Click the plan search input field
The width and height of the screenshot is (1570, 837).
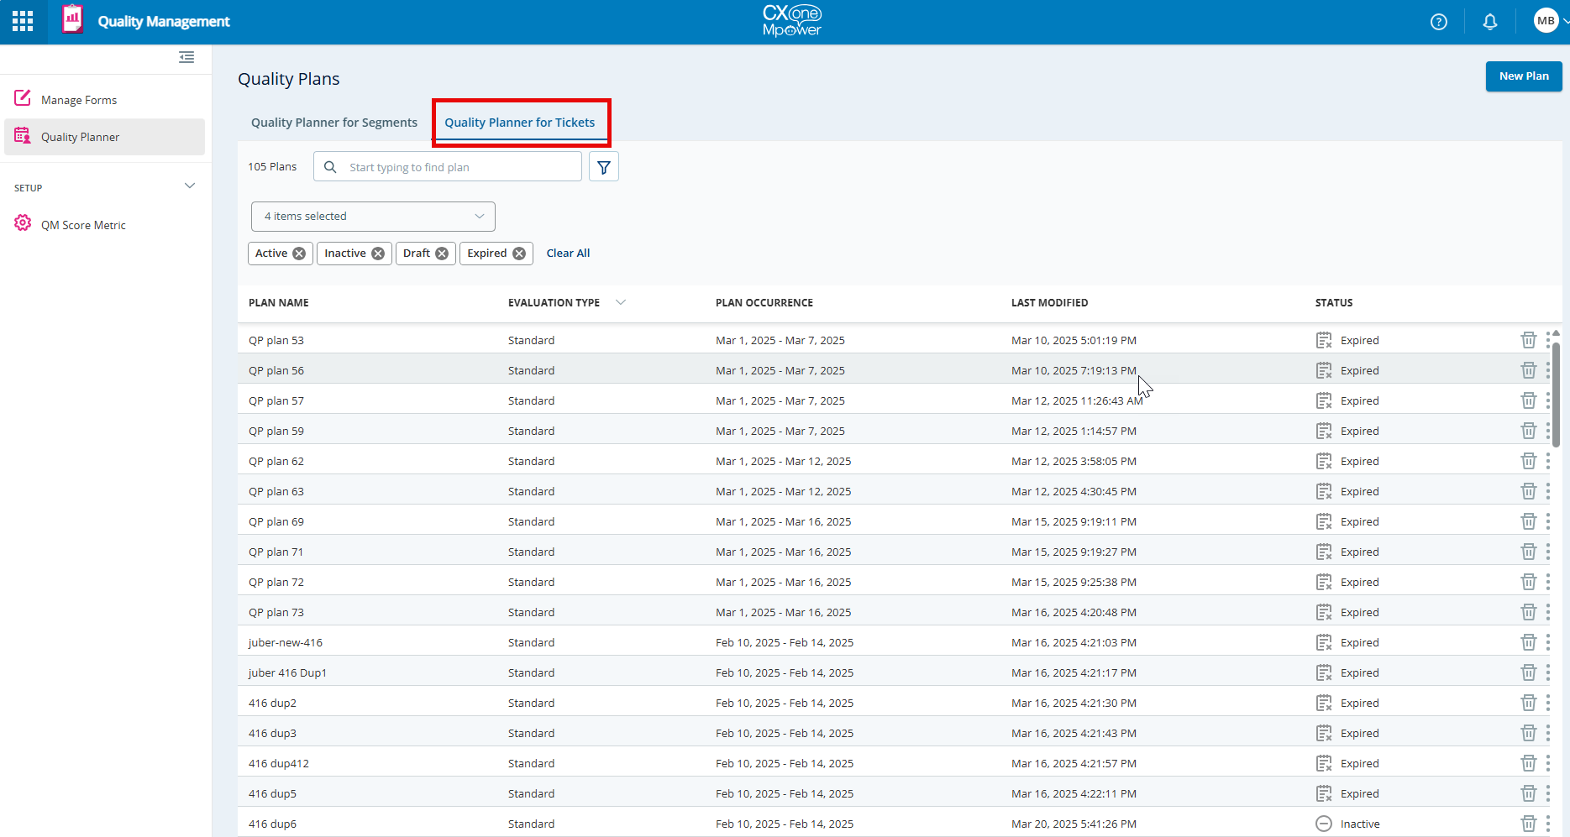458,167
